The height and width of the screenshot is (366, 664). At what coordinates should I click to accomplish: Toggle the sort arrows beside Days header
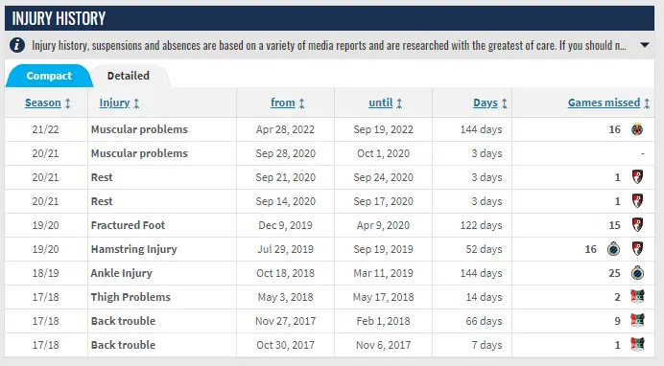point(504,103)
